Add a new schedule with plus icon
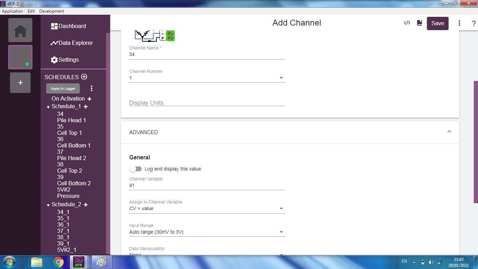Image resolution: width=478 pixels, height=269 pixels. click(84, 77)
